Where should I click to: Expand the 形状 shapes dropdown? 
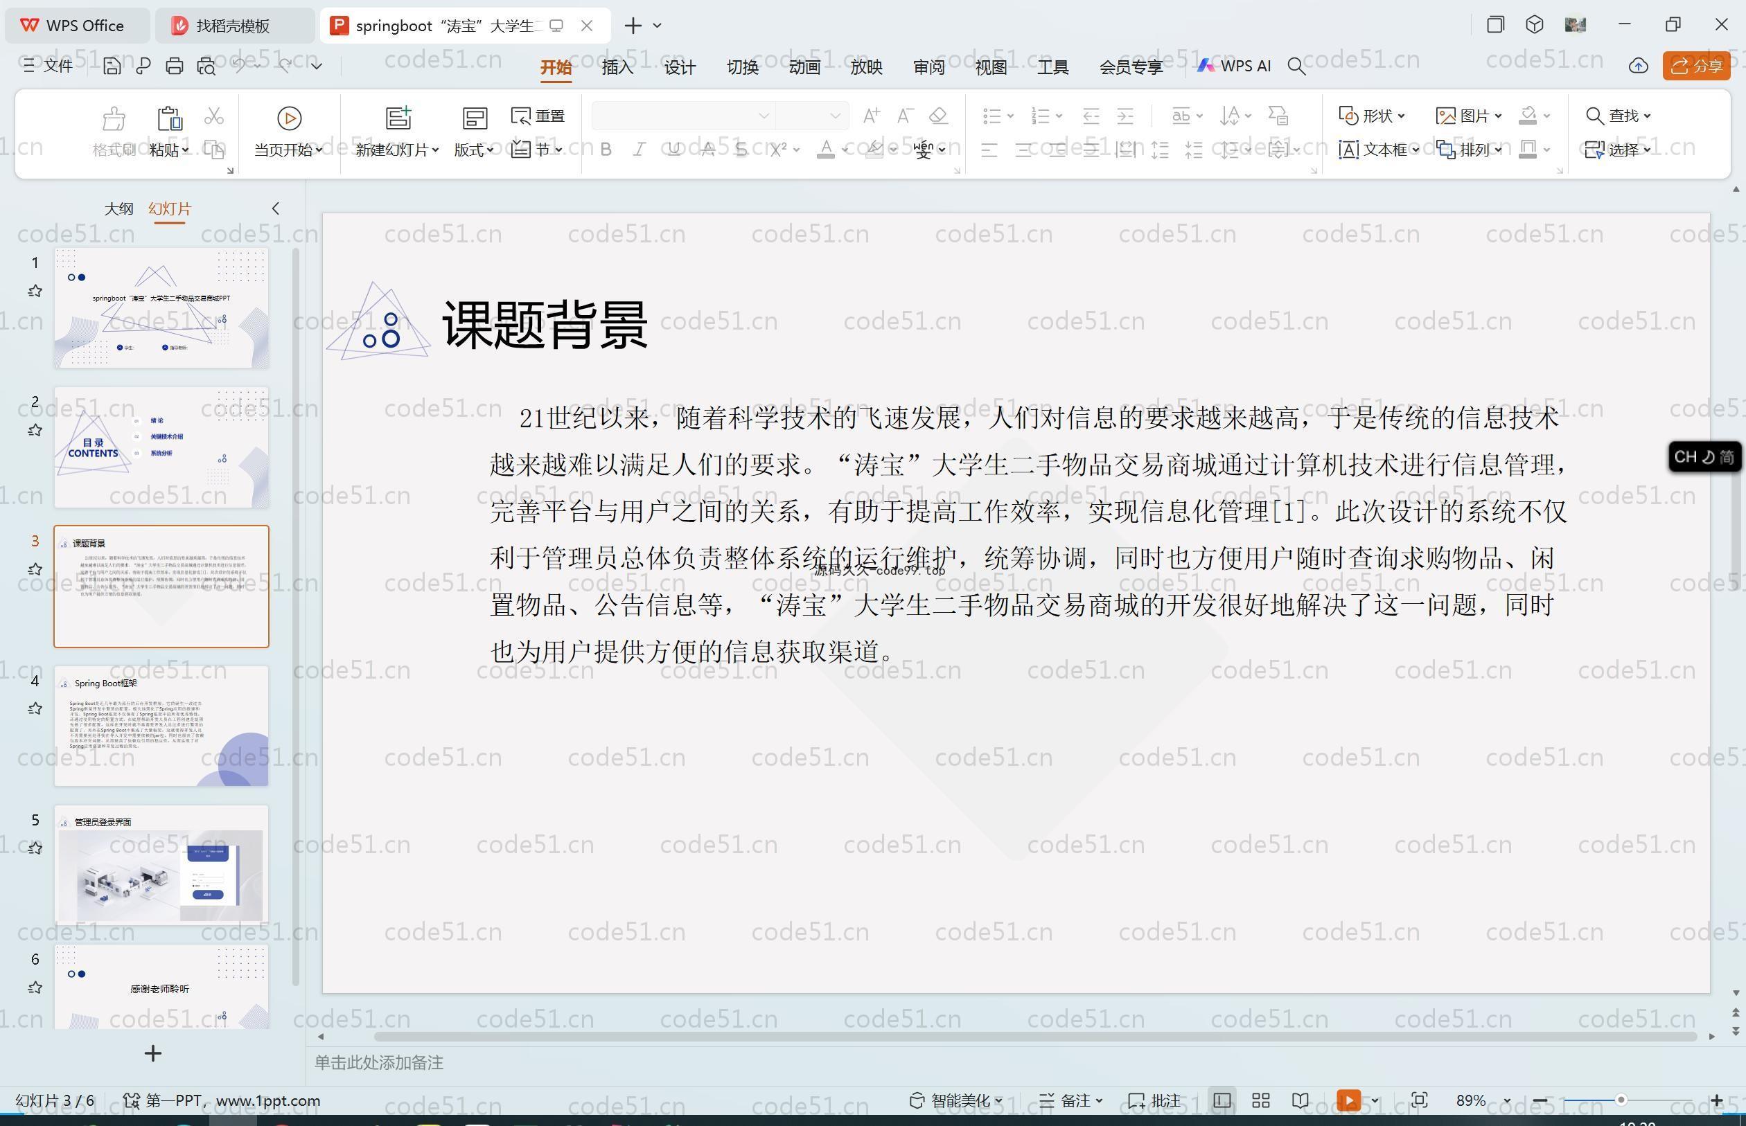[x=1401, y=116]
